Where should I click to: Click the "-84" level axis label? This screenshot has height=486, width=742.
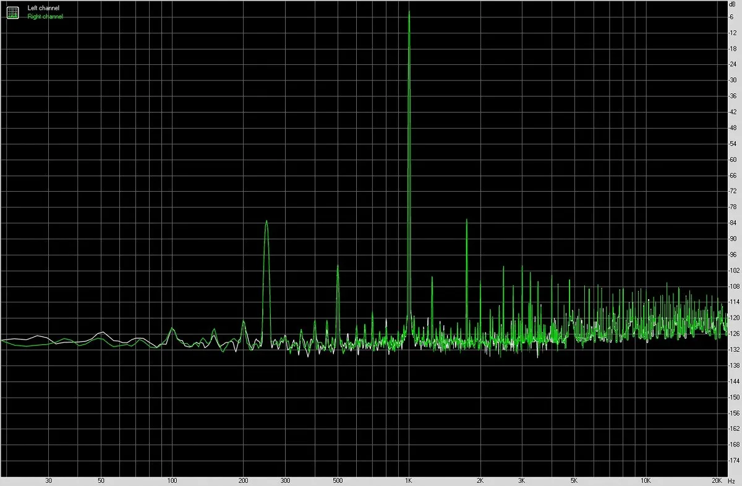734,223
